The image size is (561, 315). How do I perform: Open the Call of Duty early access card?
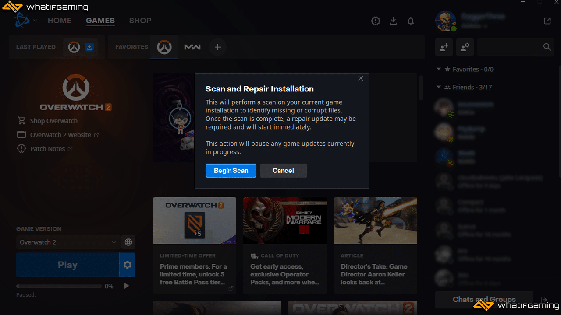[x=285, y=245]
